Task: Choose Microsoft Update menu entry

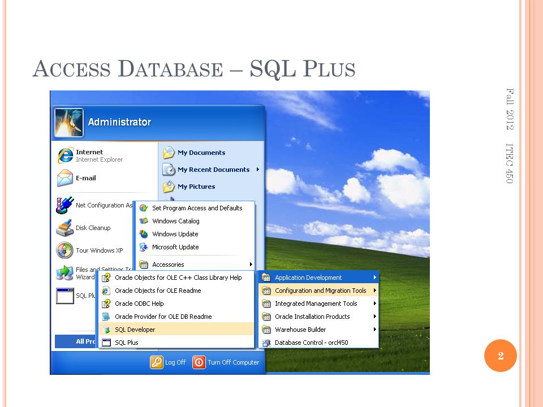Action: click(195, 247)
